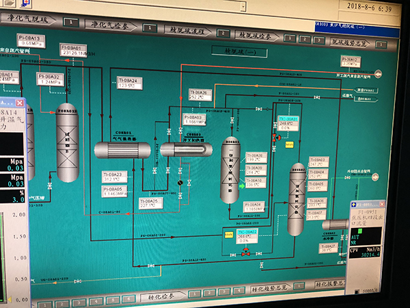
Task: Toggle the yellow MAN mode indicator near TIC-08A01
Action: click(x=289, y=144)
